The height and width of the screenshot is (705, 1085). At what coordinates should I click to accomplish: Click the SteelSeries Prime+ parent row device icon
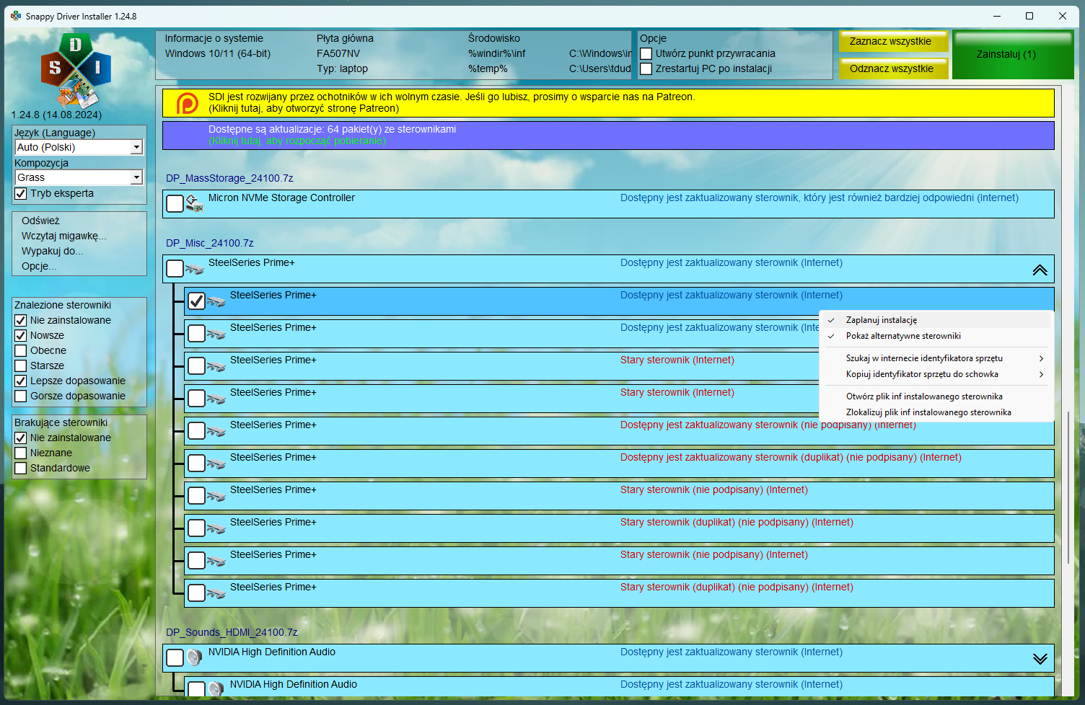coord(194,270)
